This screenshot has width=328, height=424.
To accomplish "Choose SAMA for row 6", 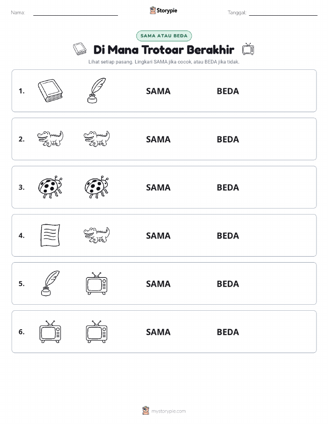I will point(158,332).
